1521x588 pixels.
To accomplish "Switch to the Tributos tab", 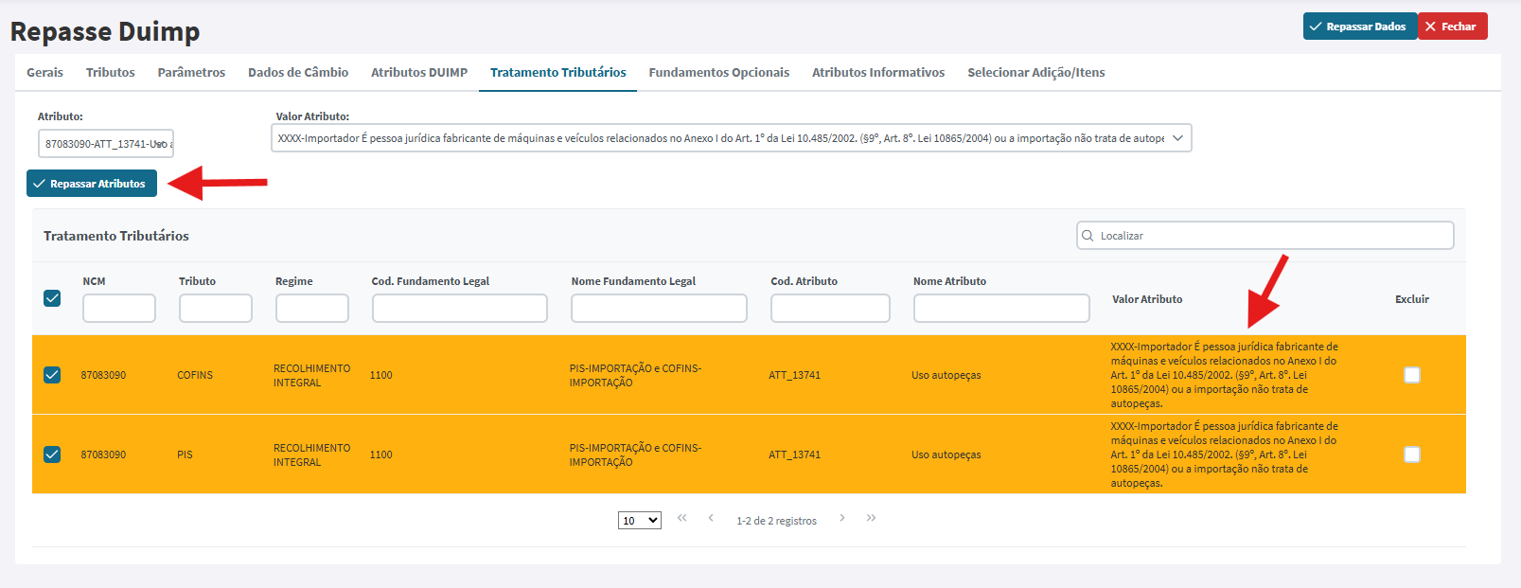I will pos(110,72).
